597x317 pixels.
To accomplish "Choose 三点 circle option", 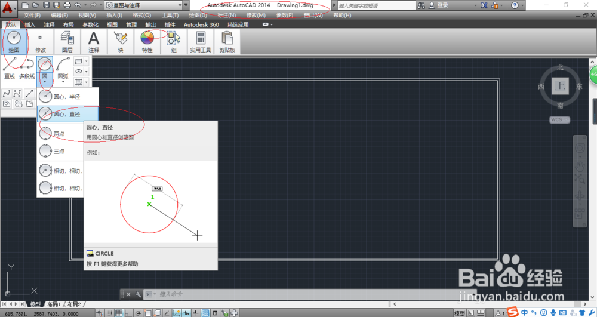I will (61, 151).
